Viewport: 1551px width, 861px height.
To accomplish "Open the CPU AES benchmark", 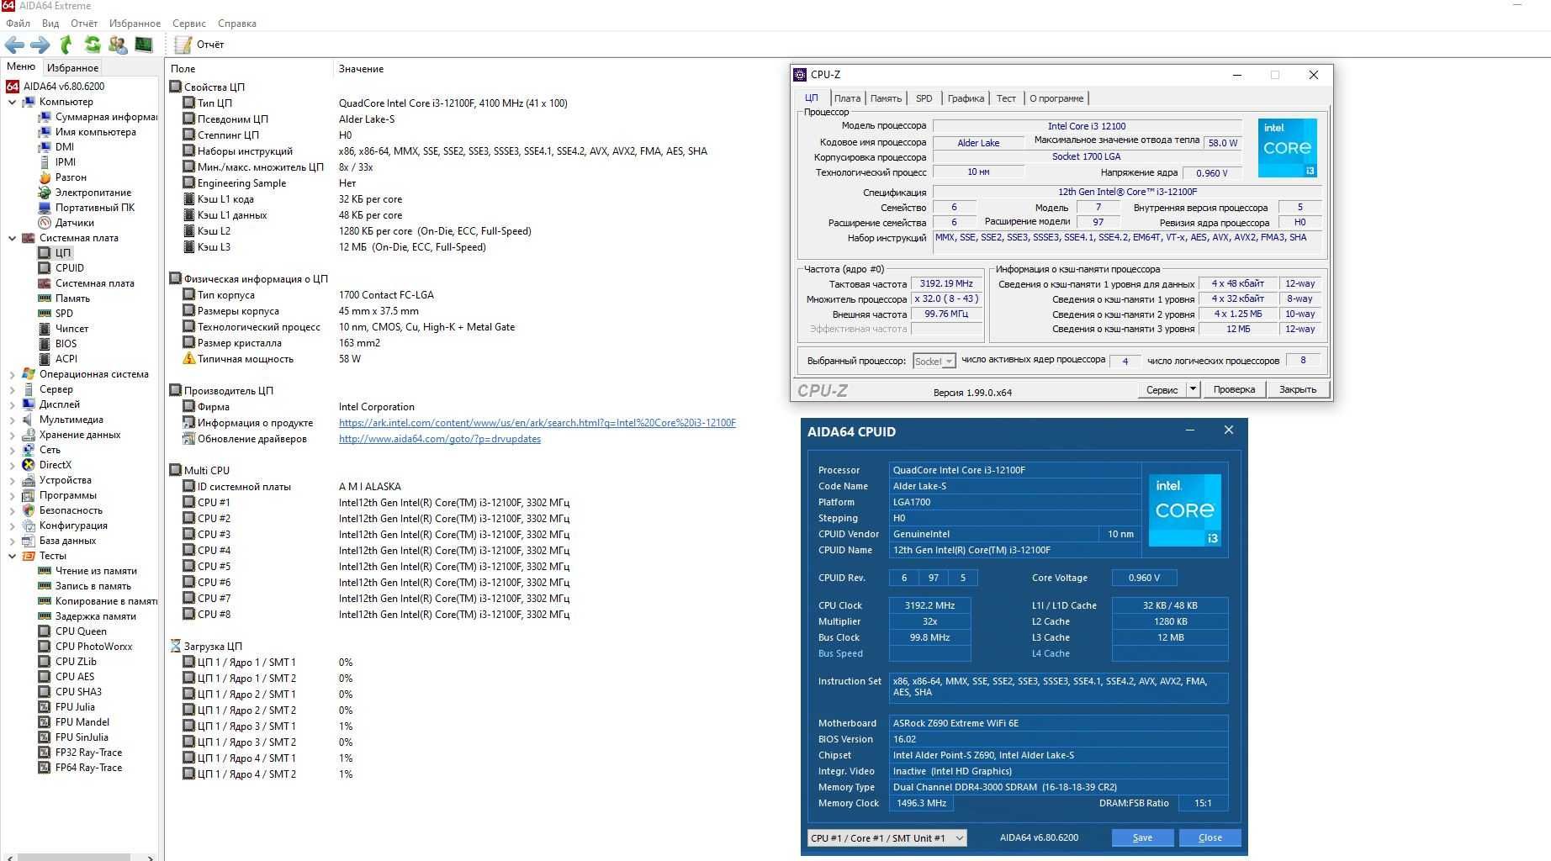I will click(x=75, y=676).
